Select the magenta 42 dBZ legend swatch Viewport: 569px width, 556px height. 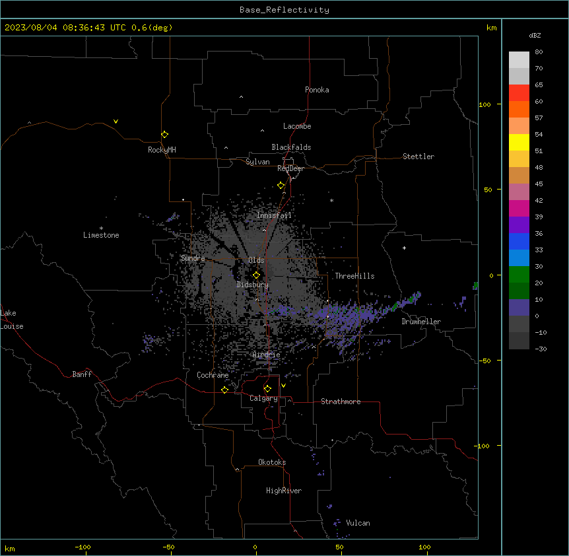(519, 208)
